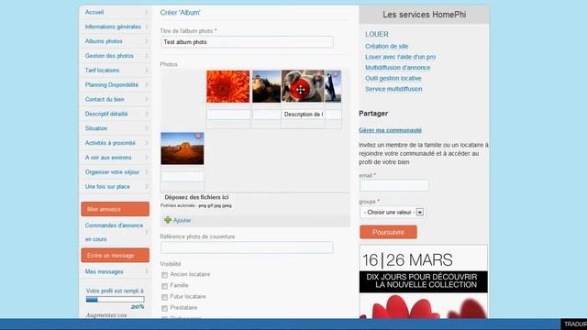Viewport: 587px width, 330px height.
Task: Select Gestion des photos menu item
Action: pyautogui.click(x=109, y=56)
